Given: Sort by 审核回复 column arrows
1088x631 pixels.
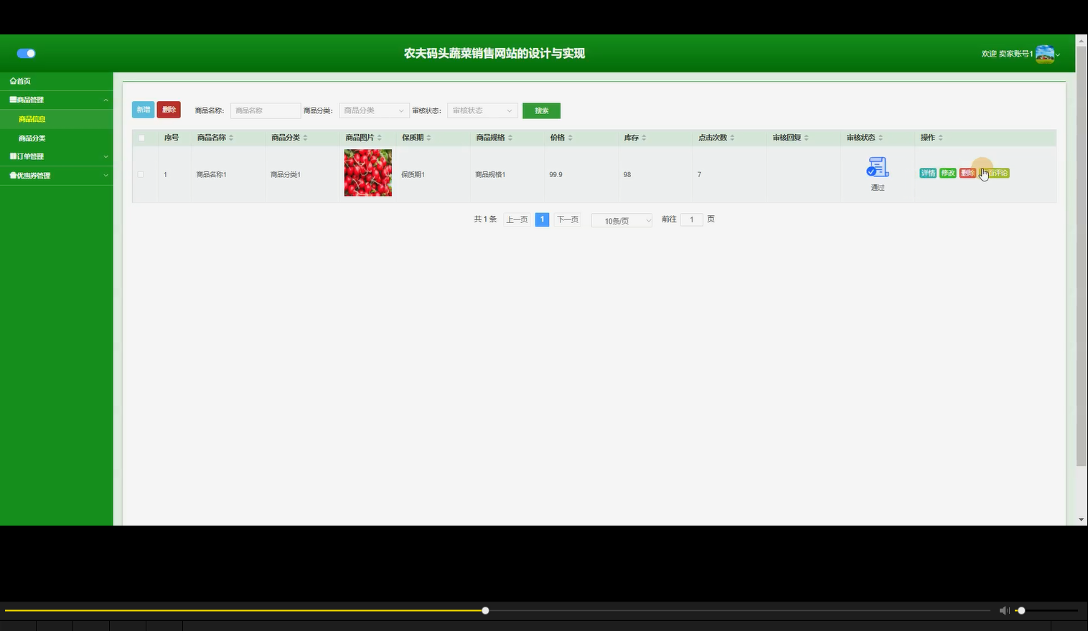Looking at the screenshot, I should tap(806, 138).
